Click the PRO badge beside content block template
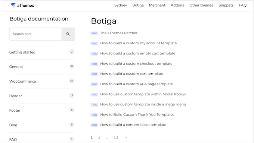The height and width of the screenshot is (143, 254). point(94,125)
